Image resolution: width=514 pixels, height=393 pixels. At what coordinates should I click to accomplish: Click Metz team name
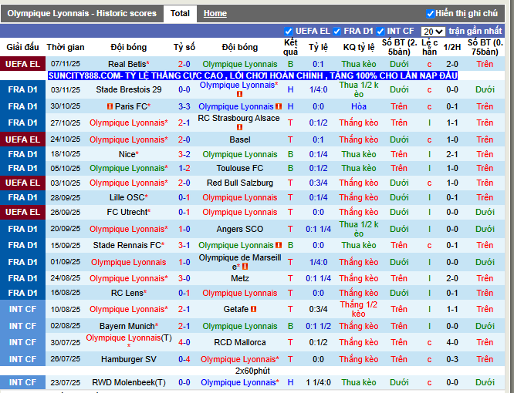click(240, 278)
